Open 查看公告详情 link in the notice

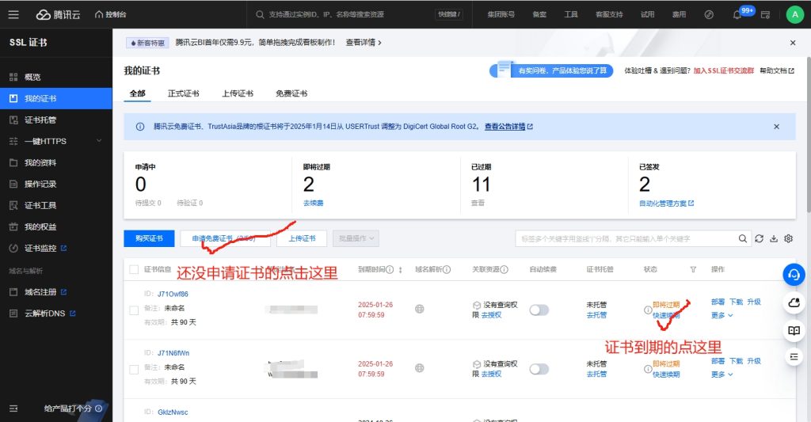tap(508, 127)
